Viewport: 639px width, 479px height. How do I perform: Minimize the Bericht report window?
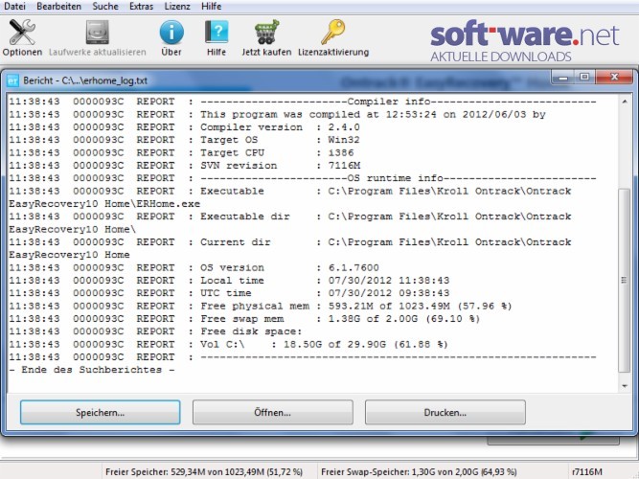tap(563, 77)
